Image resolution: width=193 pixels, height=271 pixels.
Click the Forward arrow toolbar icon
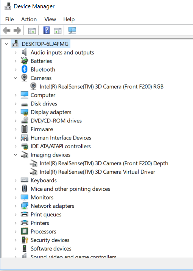[17, 30]
